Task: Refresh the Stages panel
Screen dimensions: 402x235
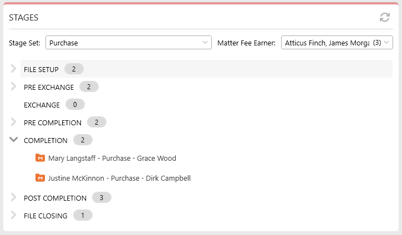Action: coord(385,17)
